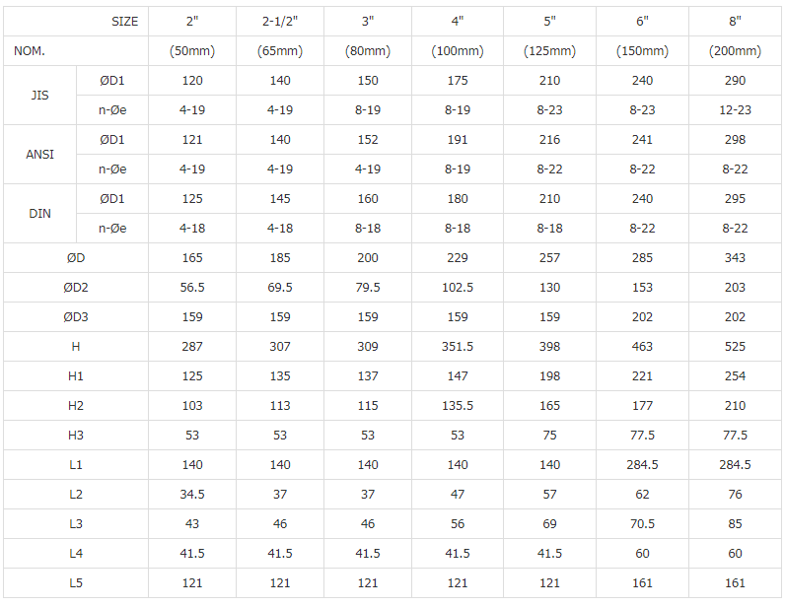The width and height of the screenshot is (785, 607).
Task: Click the NOM. header cell
Action: [31, 50]
